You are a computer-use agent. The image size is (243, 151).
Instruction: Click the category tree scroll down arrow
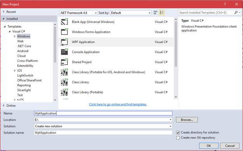click(x=55, y=100)
